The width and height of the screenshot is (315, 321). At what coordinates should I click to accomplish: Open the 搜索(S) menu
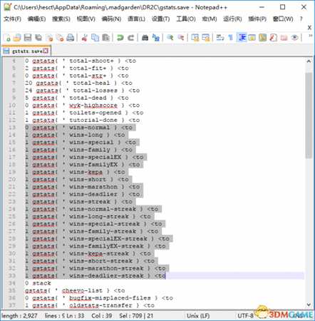point(61,19)
